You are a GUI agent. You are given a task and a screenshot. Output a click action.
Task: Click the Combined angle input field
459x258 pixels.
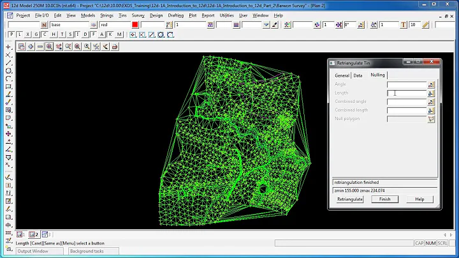[x=407, y=102]
